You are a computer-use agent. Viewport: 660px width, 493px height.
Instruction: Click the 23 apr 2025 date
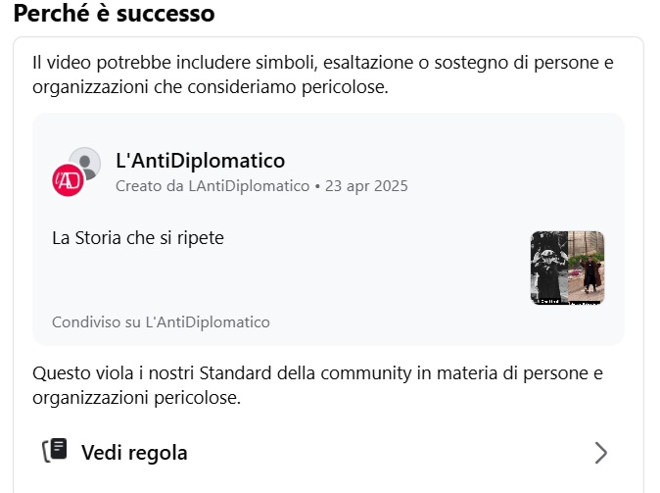(x=366, y=186)
